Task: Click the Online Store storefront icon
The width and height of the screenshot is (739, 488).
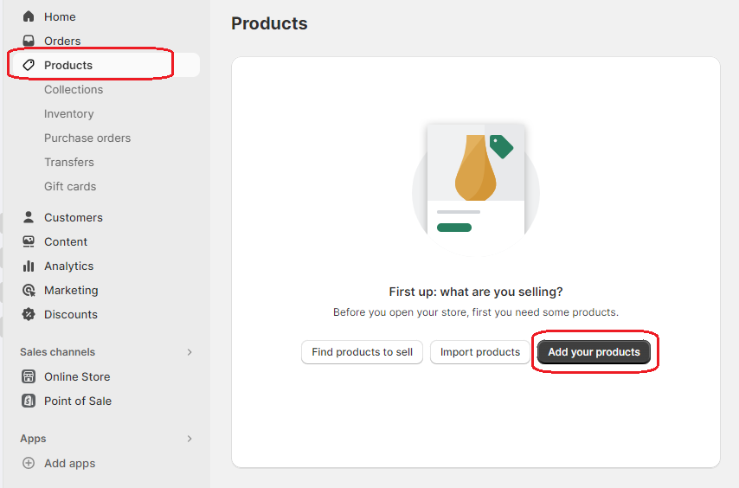Action: (x=29, y=376)
